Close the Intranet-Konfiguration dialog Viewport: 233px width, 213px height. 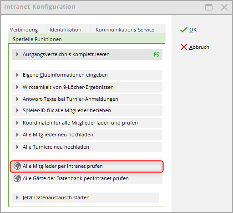coord(224,7)
